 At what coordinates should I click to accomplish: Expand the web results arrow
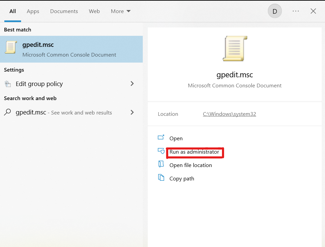click(132, 112)
